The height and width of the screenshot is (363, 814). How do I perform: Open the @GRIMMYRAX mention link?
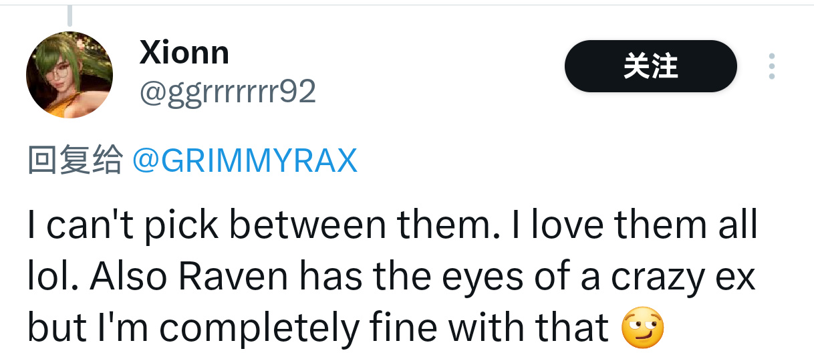245,160
